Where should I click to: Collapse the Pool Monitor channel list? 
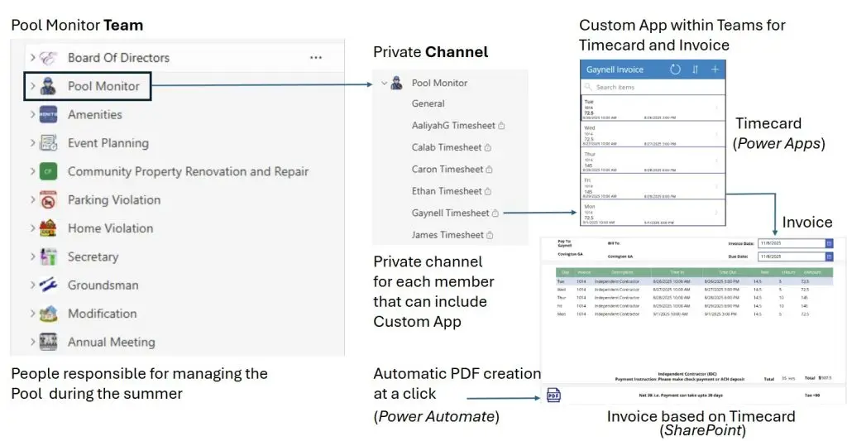point(384,84)
